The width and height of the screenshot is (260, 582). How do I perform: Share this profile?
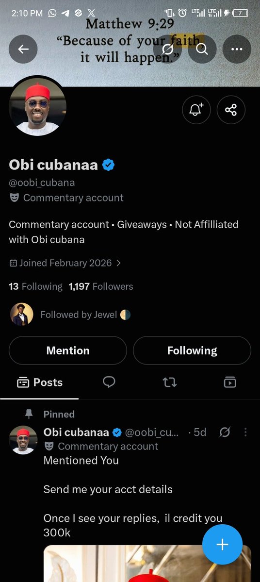[231, 110]
